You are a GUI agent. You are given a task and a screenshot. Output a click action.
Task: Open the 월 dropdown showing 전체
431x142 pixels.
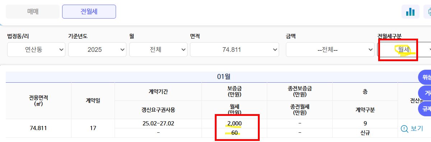click(158, 49)
